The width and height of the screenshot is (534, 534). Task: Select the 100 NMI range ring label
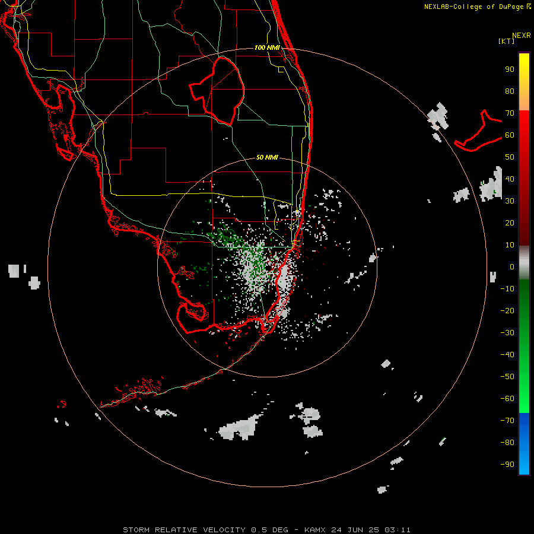pos(267,47)
